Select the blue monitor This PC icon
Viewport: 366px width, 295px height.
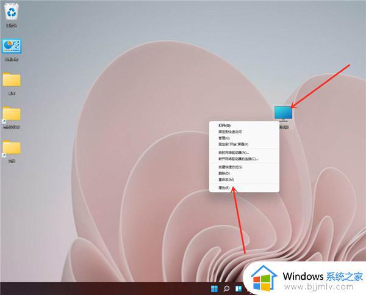point(283,113)
